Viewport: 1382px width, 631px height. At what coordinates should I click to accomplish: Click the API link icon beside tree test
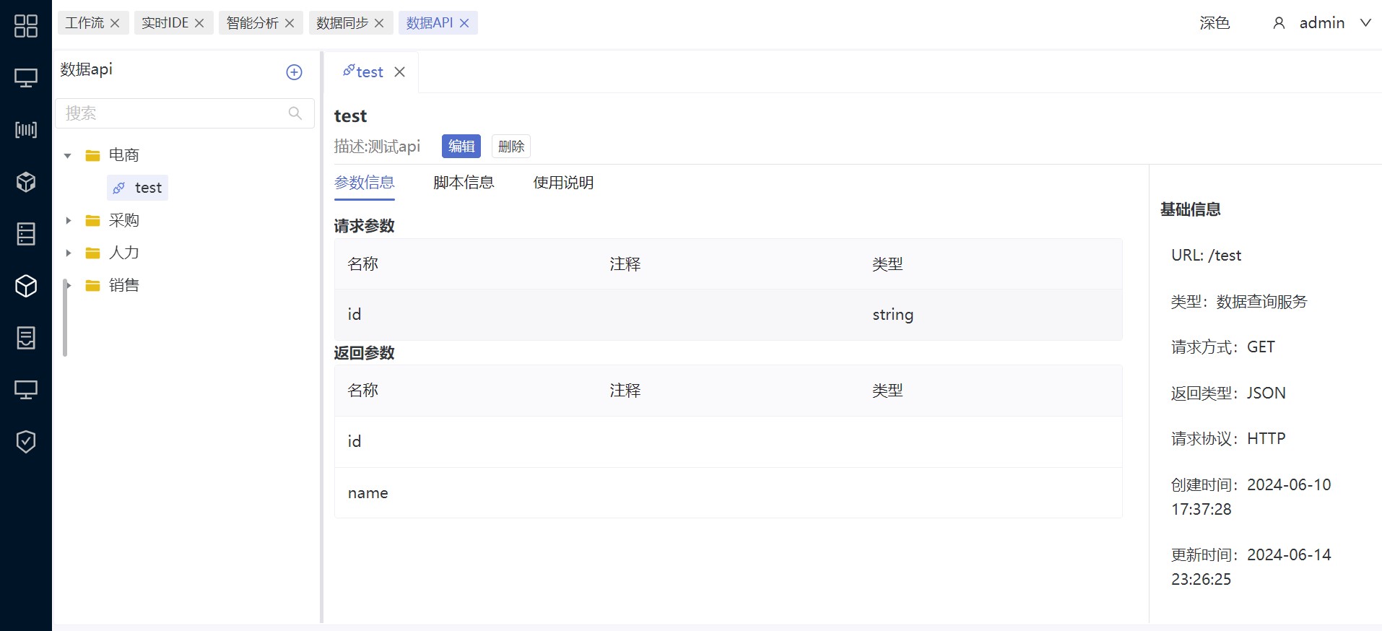pos(119,188)
